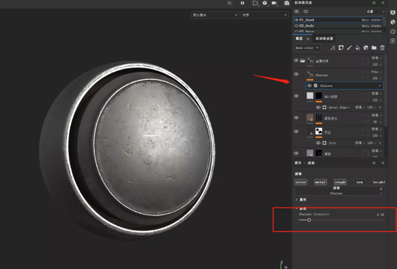Click the second eye icon in texture set header

306,11
